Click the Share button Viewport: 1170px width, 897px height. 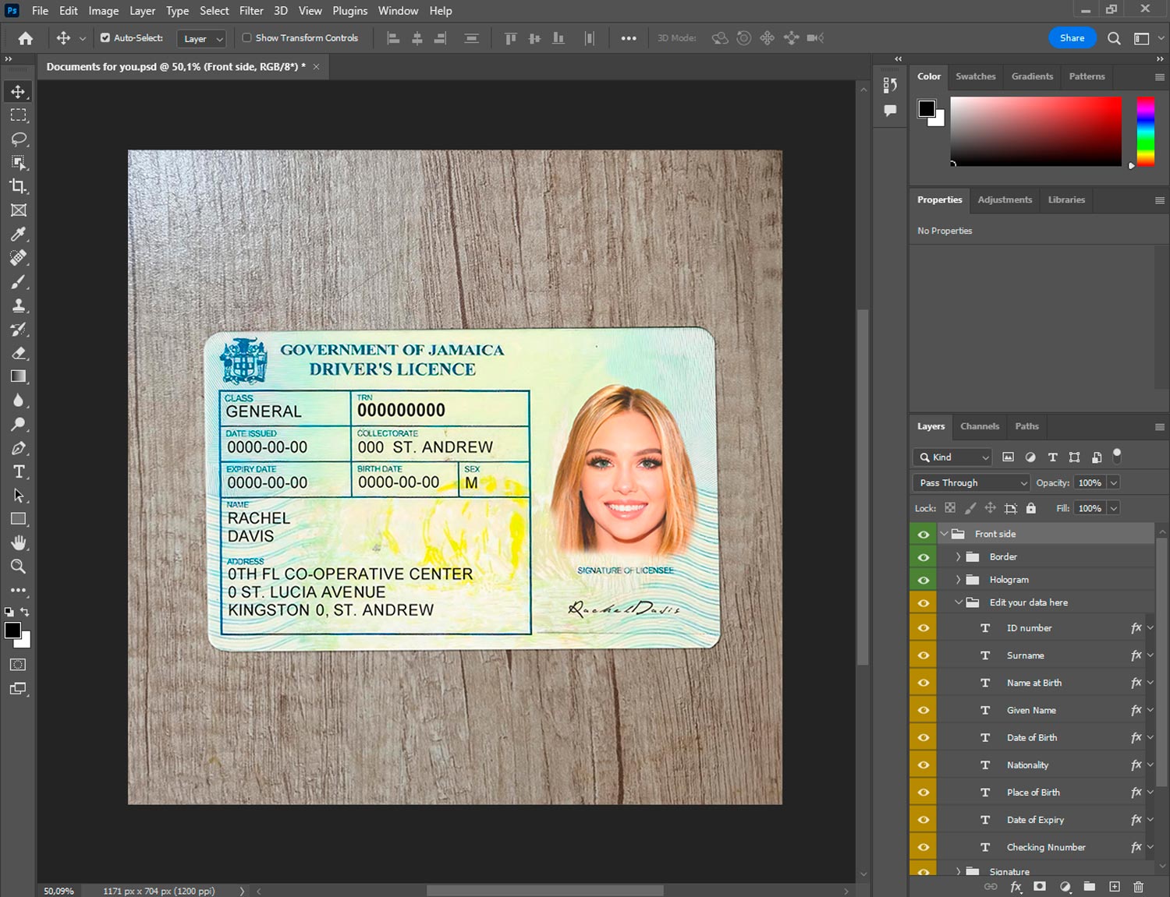[x=1072, y=38]
